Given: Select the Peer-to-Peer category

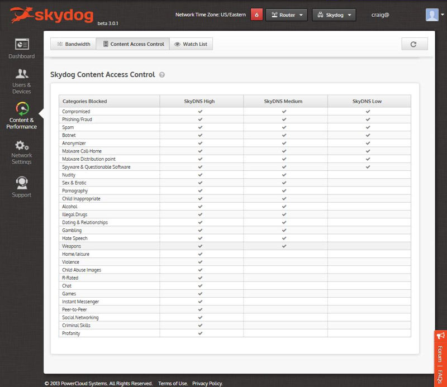Looking at the screenshot, I should click(74, 309).
